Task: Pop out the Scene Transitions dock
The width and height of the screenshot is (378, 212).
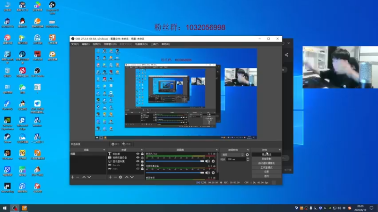Action: click(x=248, y=150)
